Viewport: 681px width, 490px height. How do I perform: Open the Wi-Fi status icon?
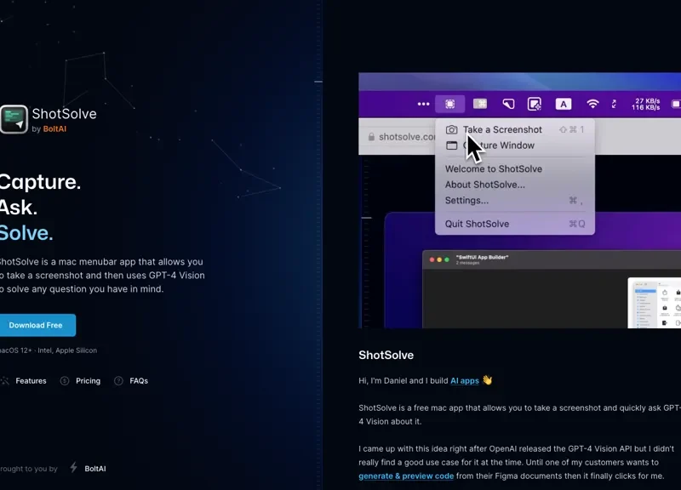pyautogui.click(x=592, y=104)
